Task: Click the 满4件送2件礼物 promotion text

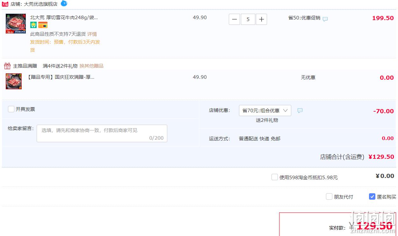Action: pos(60,66)
